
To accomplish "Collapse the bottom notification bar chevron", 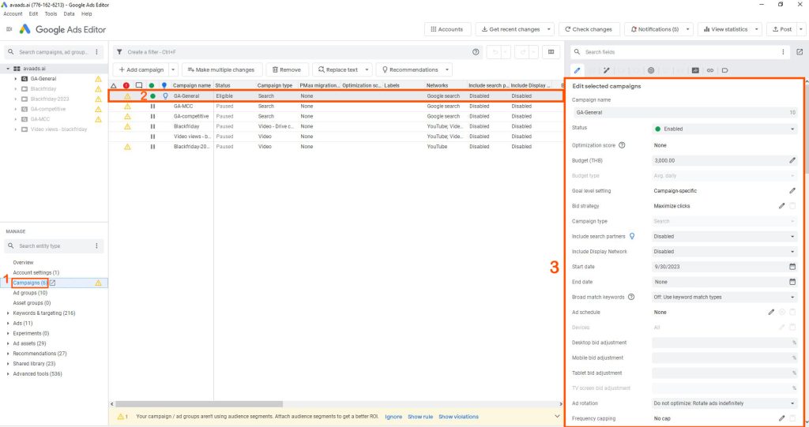I will coord(557,417).
